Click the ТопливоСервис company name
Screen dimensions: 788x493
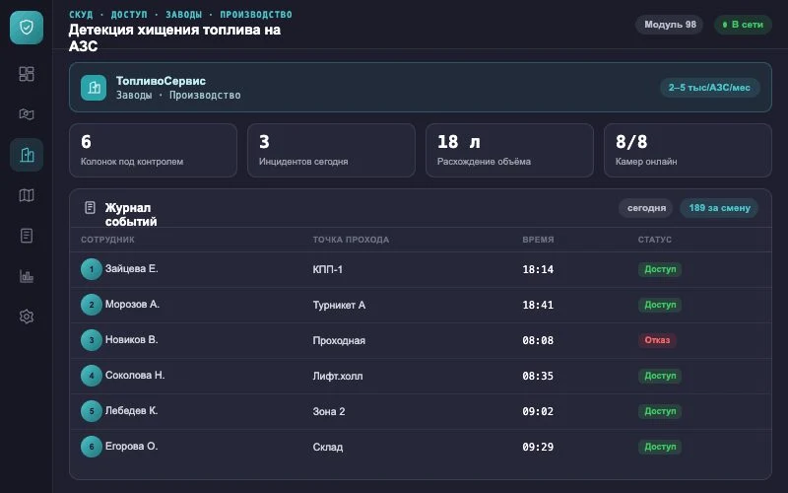(x=161, y=81)
